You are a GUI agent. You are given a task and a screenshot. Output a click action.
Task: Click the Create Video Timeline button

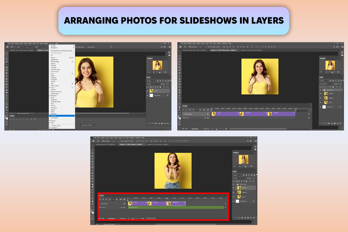(x=87, y=125)
